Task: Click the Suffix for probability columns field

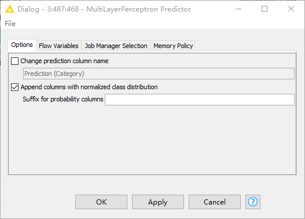Action: point(200,100)
